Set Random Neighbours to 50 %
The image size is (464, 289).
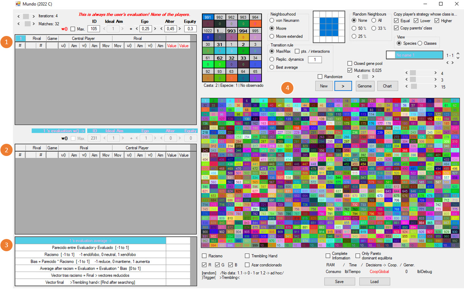(355, 28)
